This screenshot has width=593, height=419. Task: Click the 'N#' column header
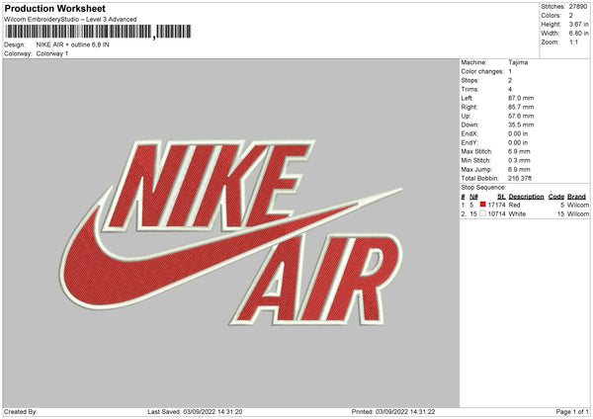click(473, 197)
